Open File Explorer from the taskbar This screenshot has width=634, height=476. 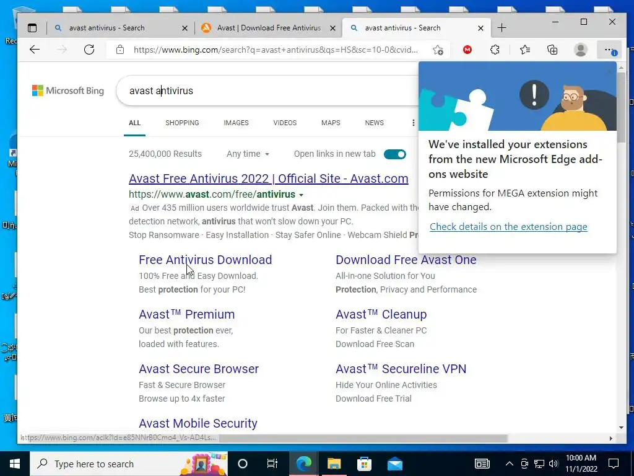tap(334, 464)
